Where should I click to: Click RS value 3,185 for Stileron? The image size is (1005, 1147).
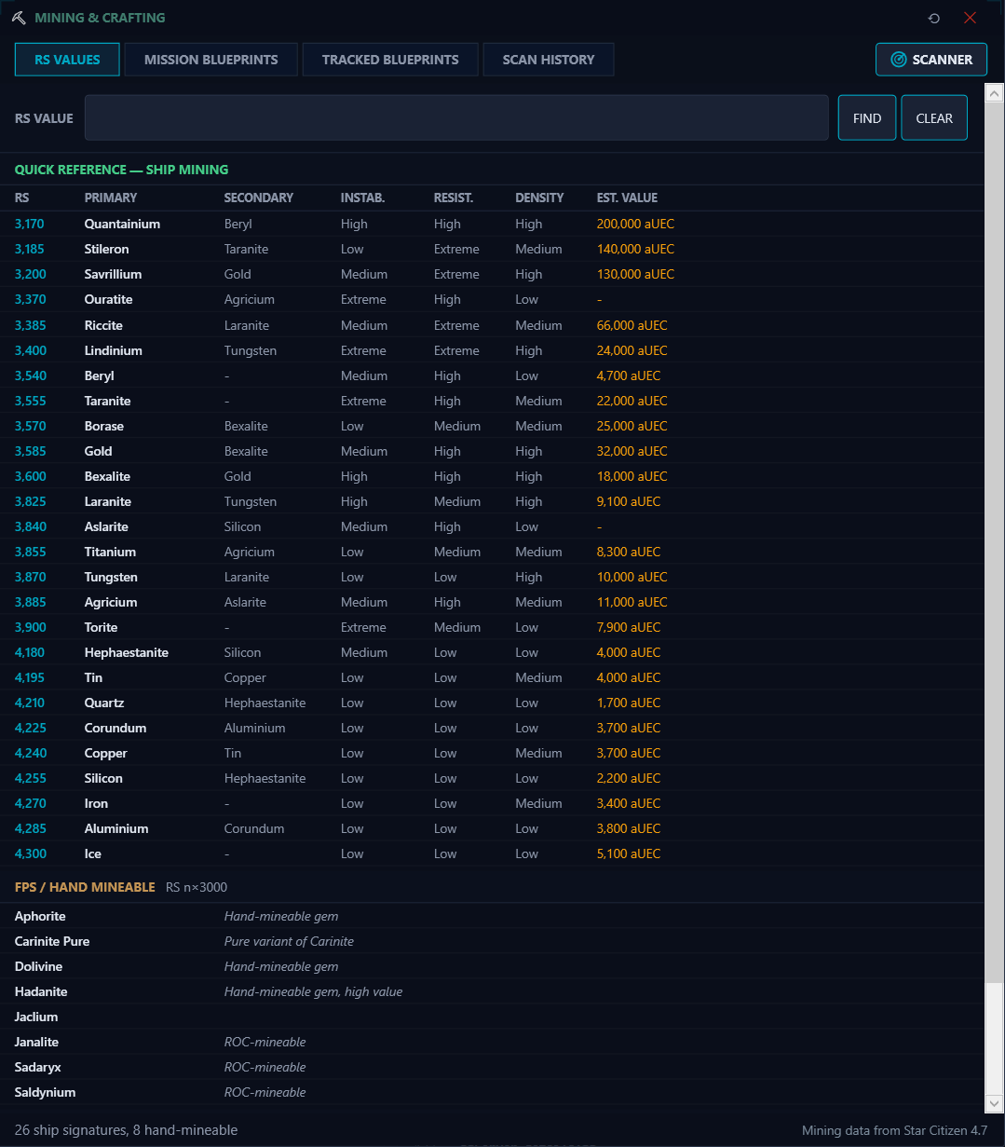[x=30, y=249]
